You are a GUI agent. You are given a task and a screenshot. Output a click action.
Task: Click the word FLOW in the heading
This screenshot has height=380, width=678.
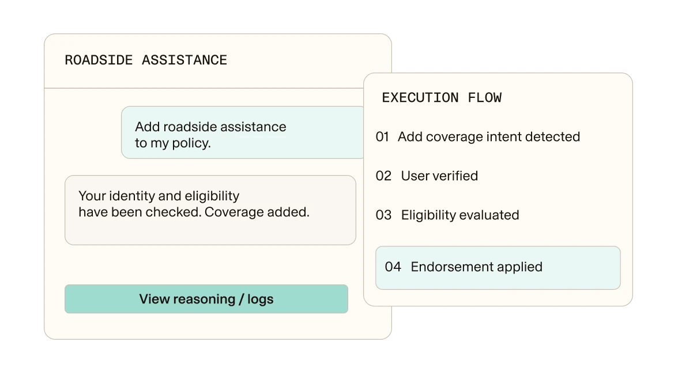coord(485,98)
